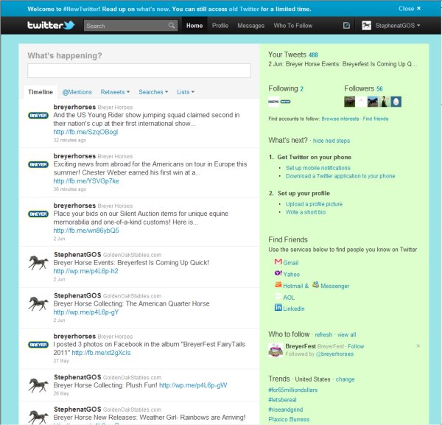Image resolution: width=442 pixels, height=425 pixels.
Task: Open link http://fb.me/YSVGp7ke
Action: tap(86, 181)
